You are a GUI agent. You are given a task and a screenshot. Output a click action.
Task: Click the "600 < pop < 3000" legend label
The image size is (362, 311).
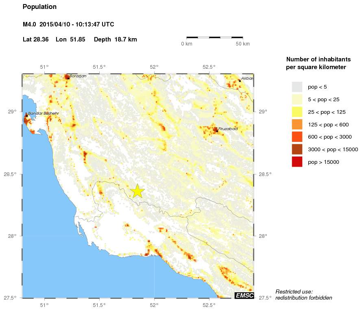click(x=330, y=137)
